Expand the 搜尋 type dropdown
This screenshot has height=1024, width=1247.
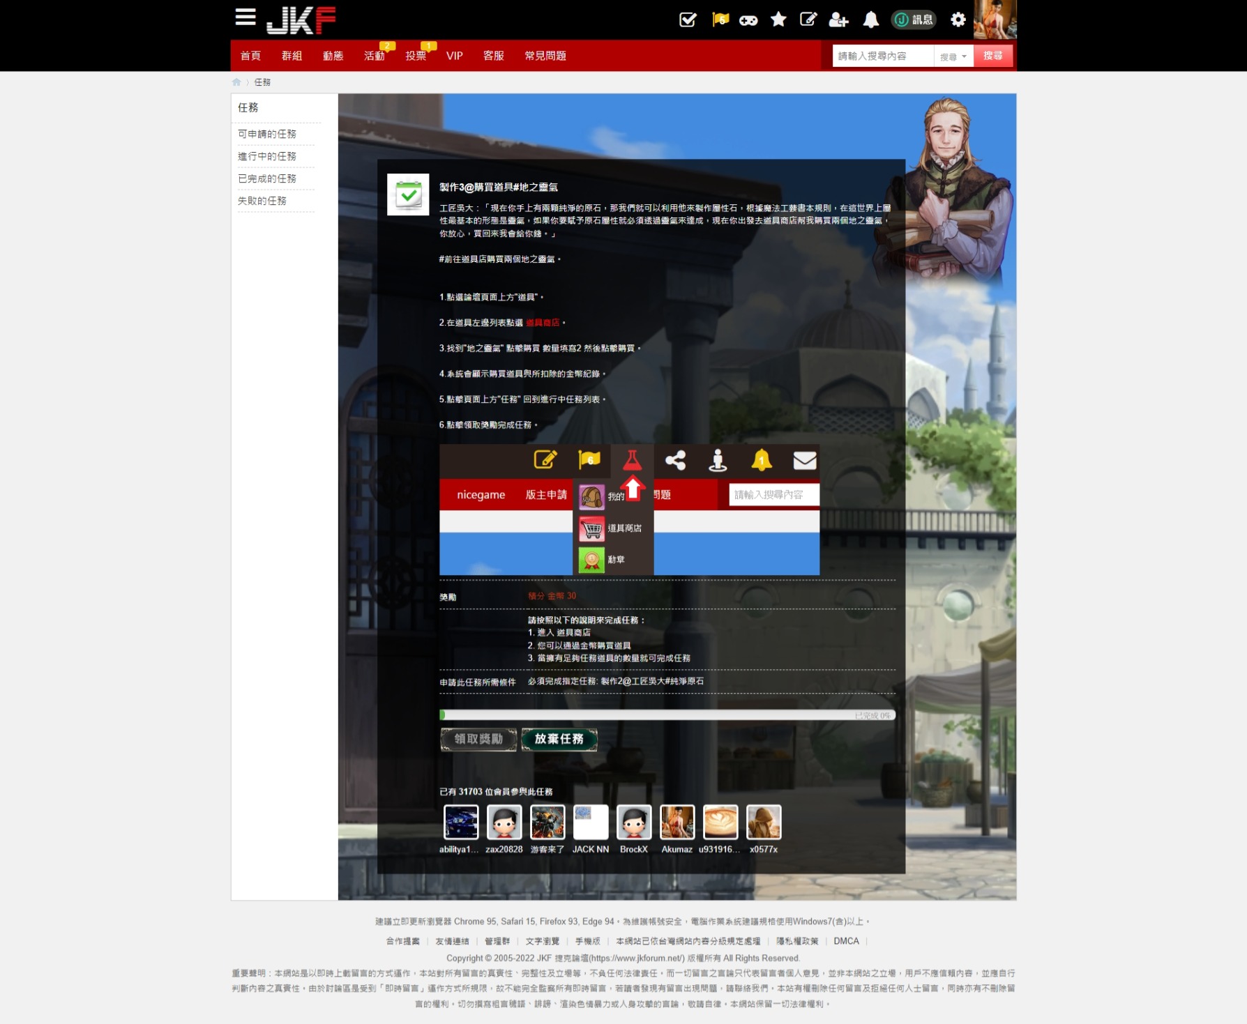coord(953,56)
